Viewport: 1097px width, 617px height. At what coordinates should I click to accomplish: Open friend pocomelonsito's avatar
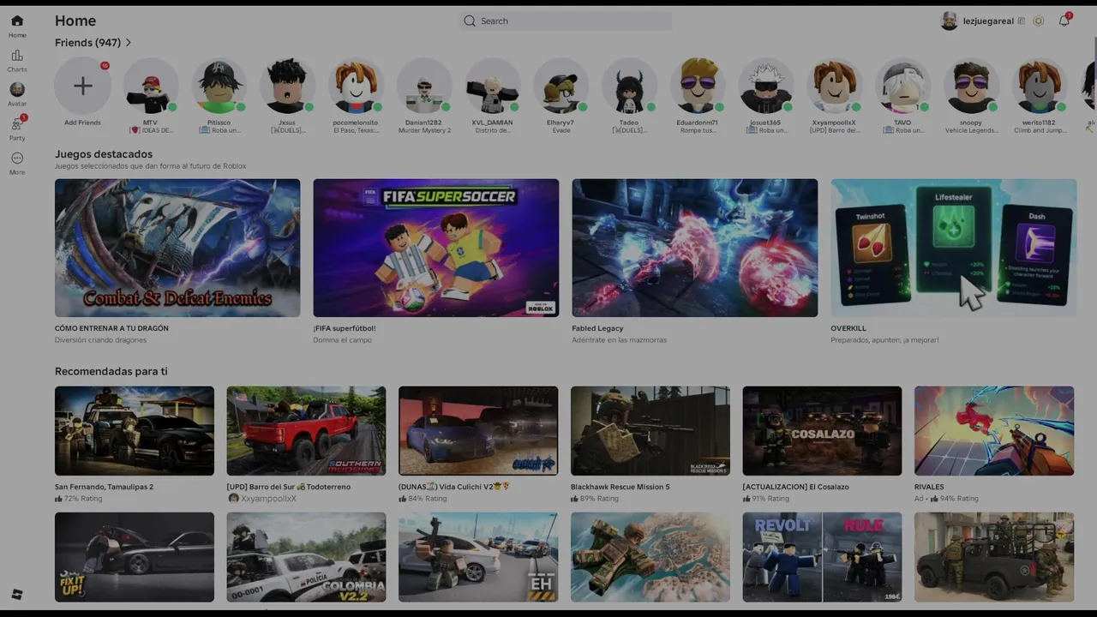point(356,86)
